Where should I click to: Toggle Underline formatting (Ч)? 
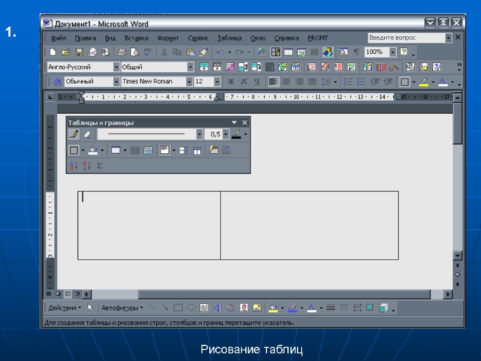(257, 82)
